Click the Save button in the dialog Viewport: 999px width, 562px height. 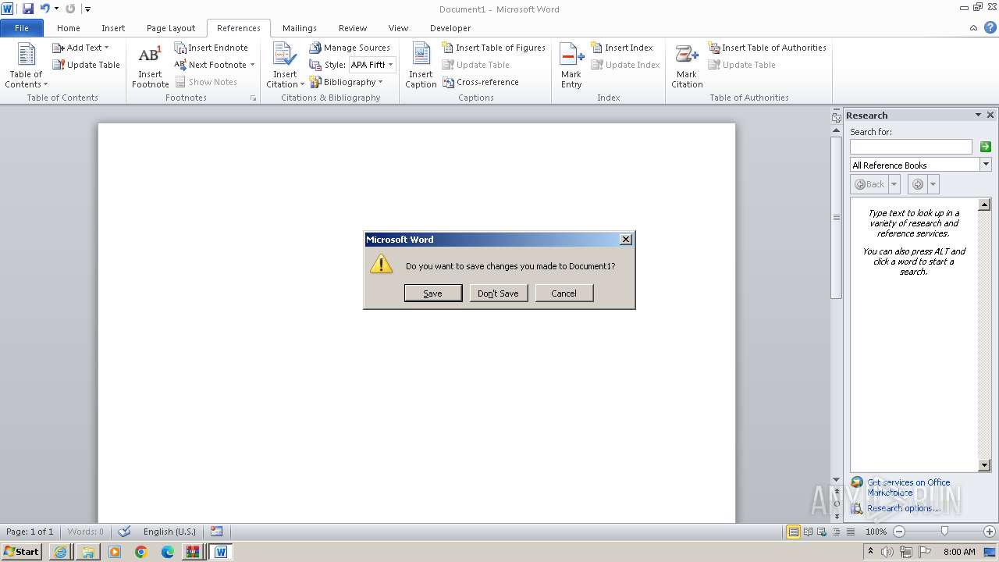click(x=432, y=293)
